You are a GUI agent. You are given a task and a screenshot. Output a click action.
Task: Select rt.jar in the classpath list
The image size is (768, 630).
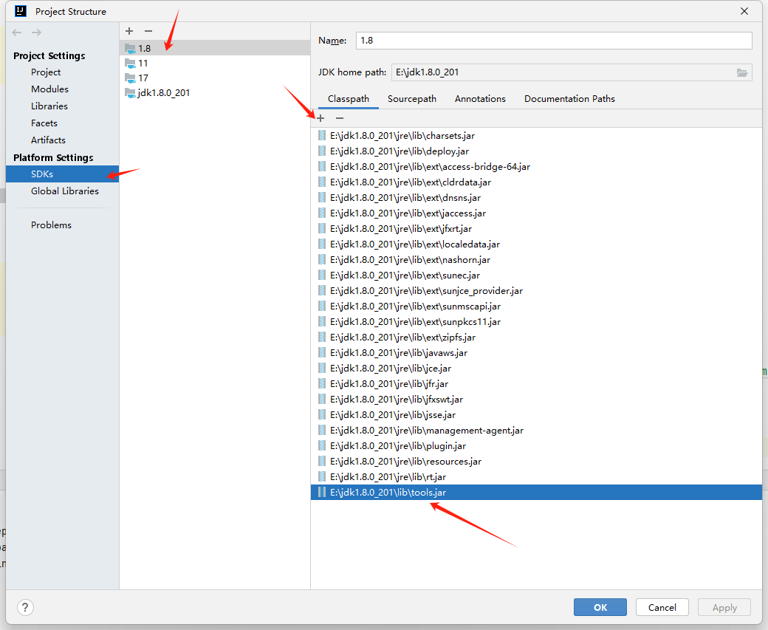[388, 477]
